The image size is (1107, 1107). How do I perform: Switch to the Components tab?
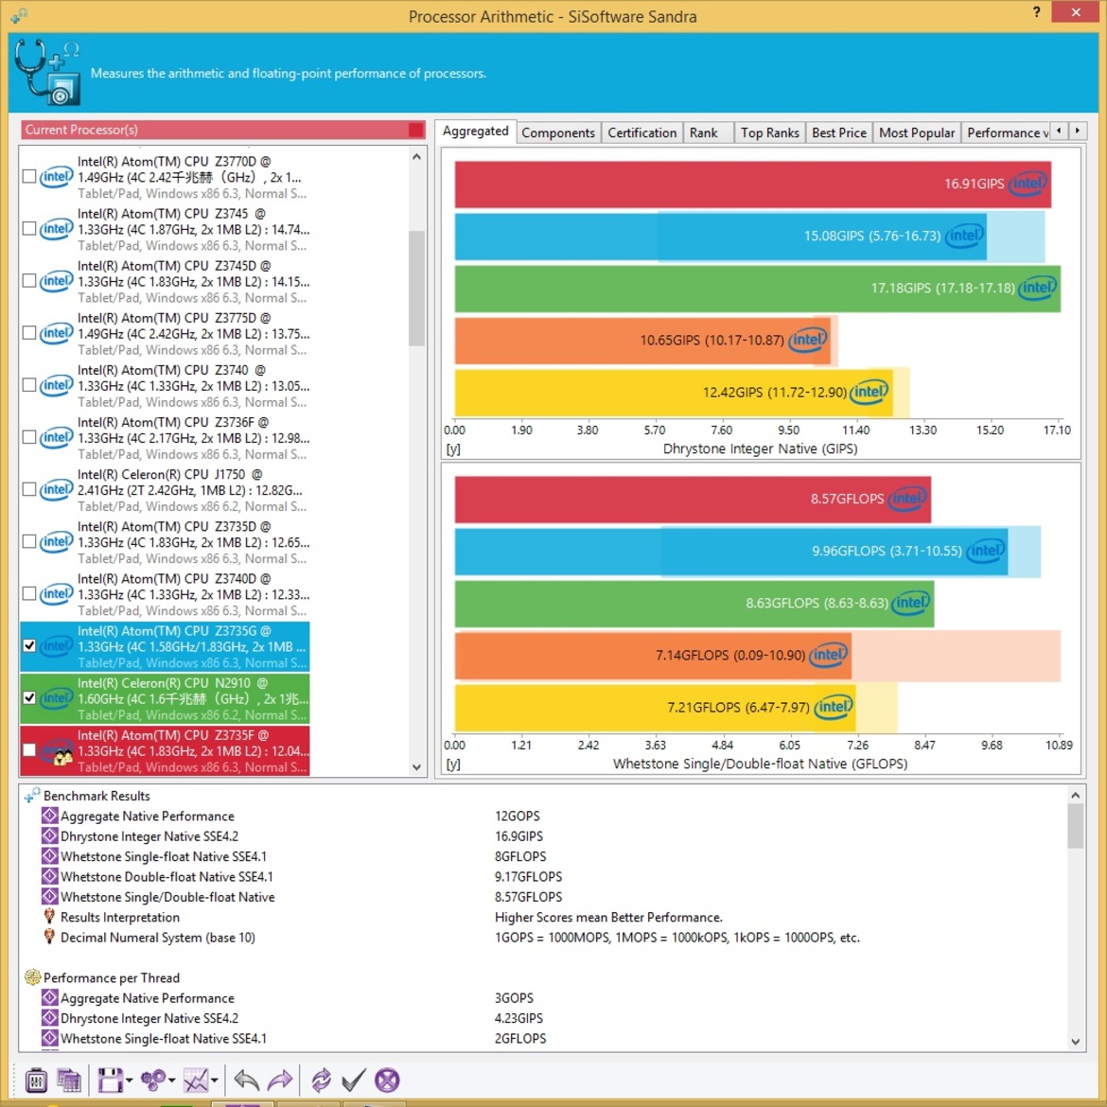(x=558, y=132)
